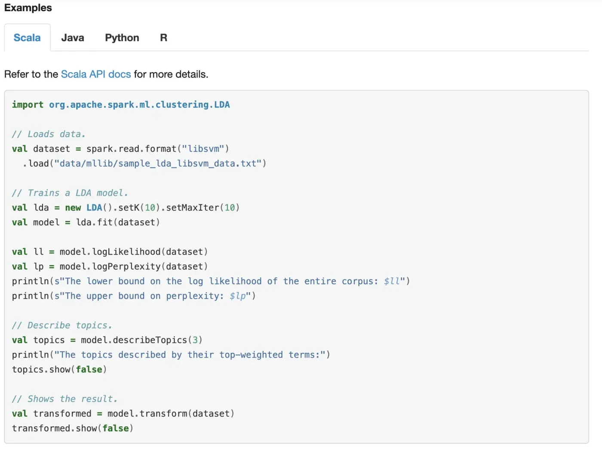Switch to the Scala tab

click(x=27, y=38)
